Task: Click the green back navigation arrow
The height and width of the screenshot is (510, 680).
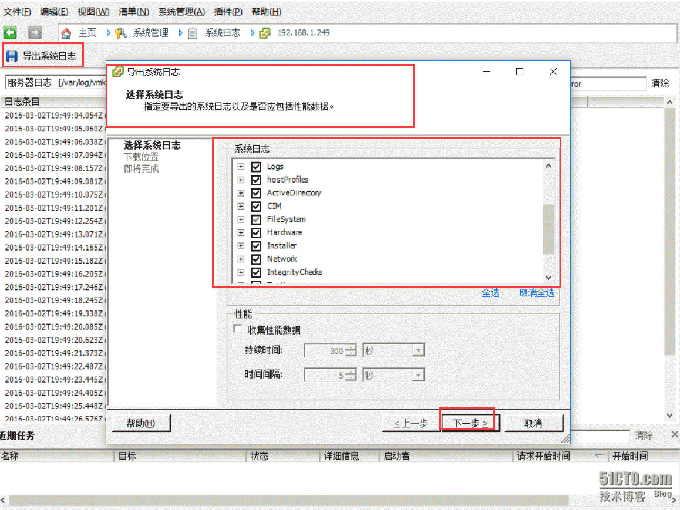Action: [10, 32]
